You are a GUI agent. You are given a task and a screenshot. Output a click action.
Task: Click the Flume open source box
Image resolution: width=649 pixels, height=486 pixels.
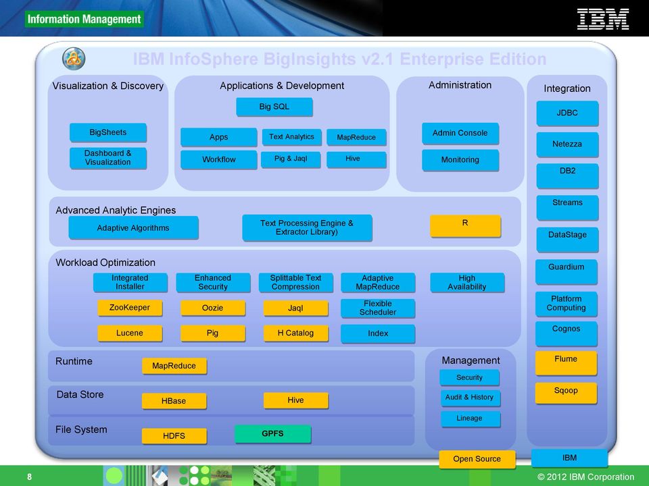(x=566, y=363)
